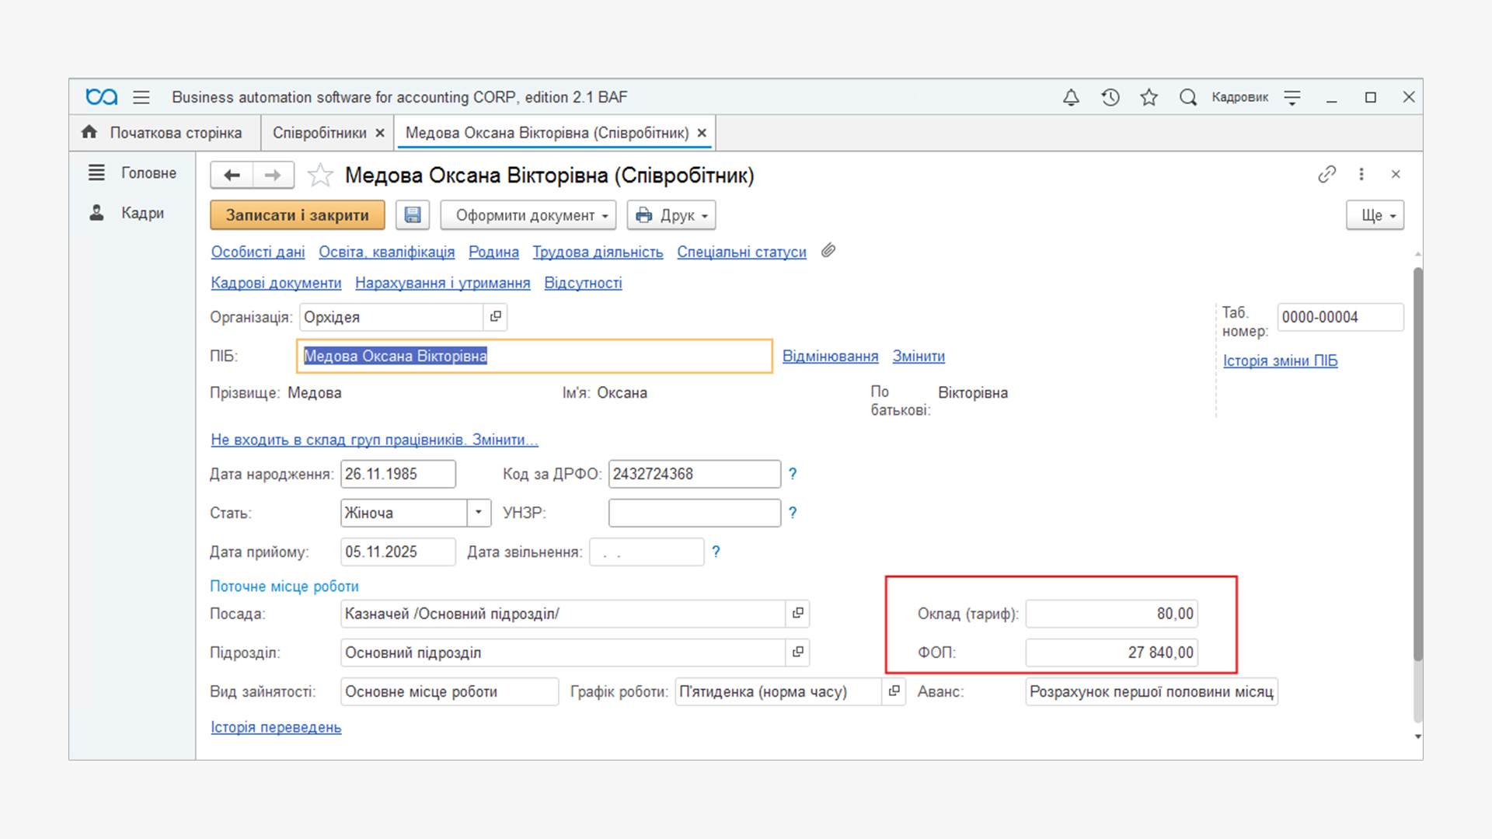
Task: Open the history clock icon
Action: [x=1110, y=97]
